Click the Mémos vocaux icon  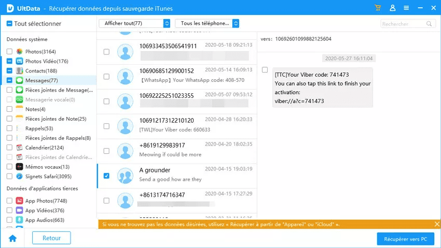[19, 167]
